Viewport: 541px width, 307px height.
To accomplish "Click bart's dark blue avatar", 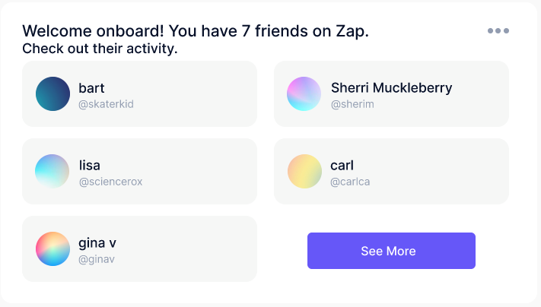I will click(53, 93).
